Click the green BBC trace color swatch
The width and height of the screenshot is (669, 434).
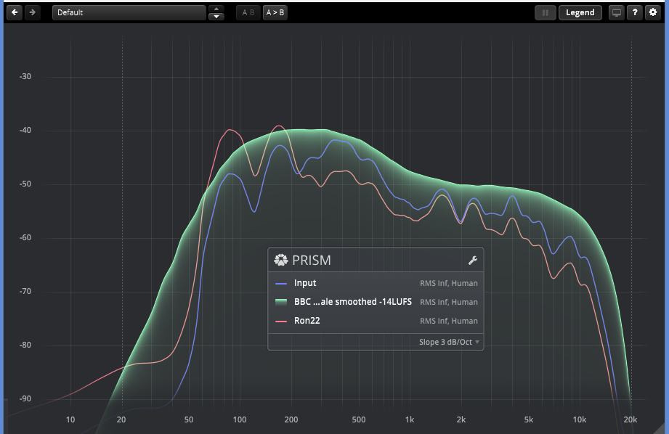282,302
